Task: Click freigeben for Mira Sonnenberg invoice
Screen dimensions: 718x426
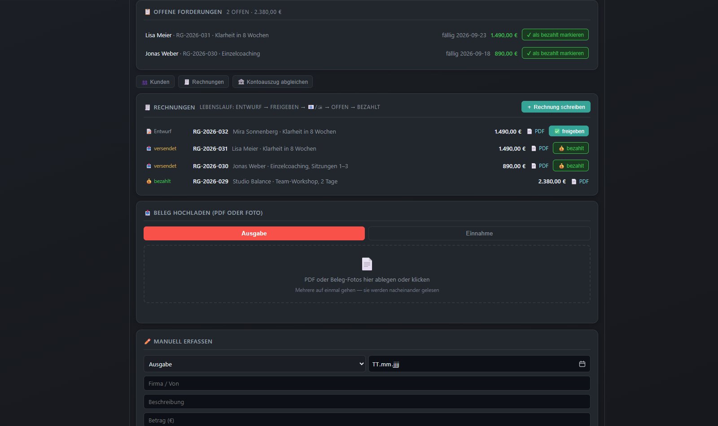Action: tap(569, 131)
